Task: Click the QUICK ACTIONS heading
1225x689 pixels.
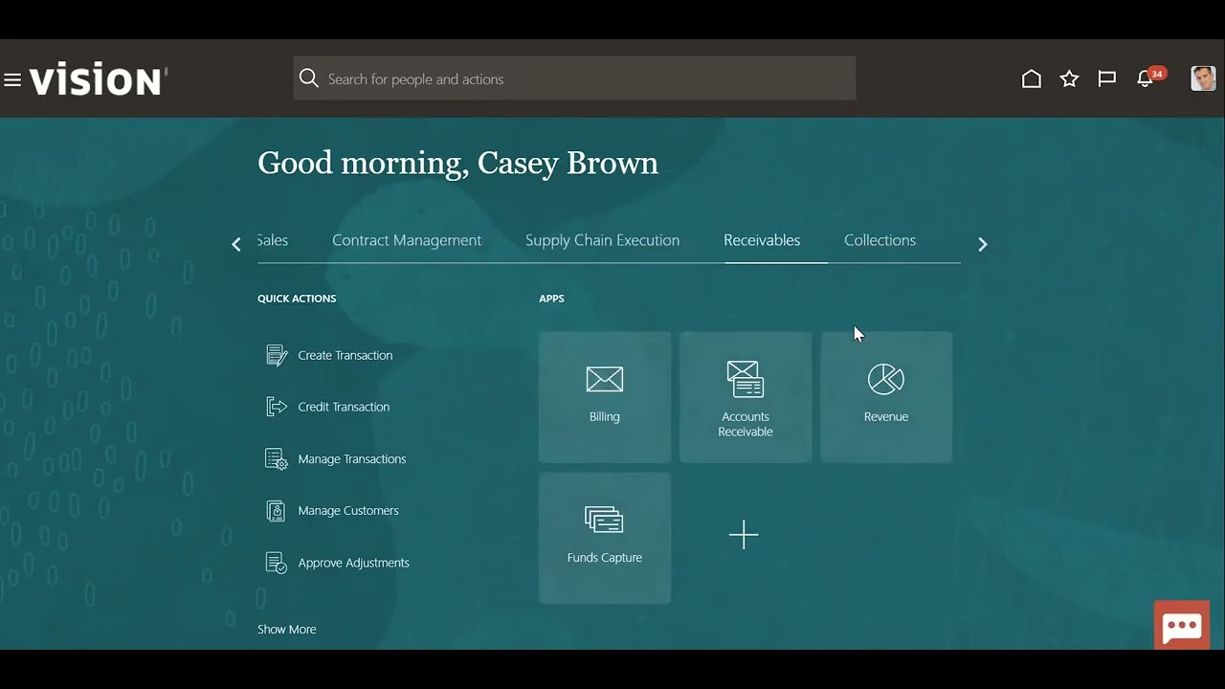Action: coord(297,299)
